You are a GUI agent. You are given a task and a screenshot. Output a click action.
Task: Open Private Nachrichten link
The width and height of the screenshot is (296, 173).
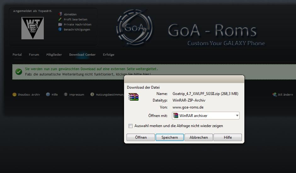(77, 25)
